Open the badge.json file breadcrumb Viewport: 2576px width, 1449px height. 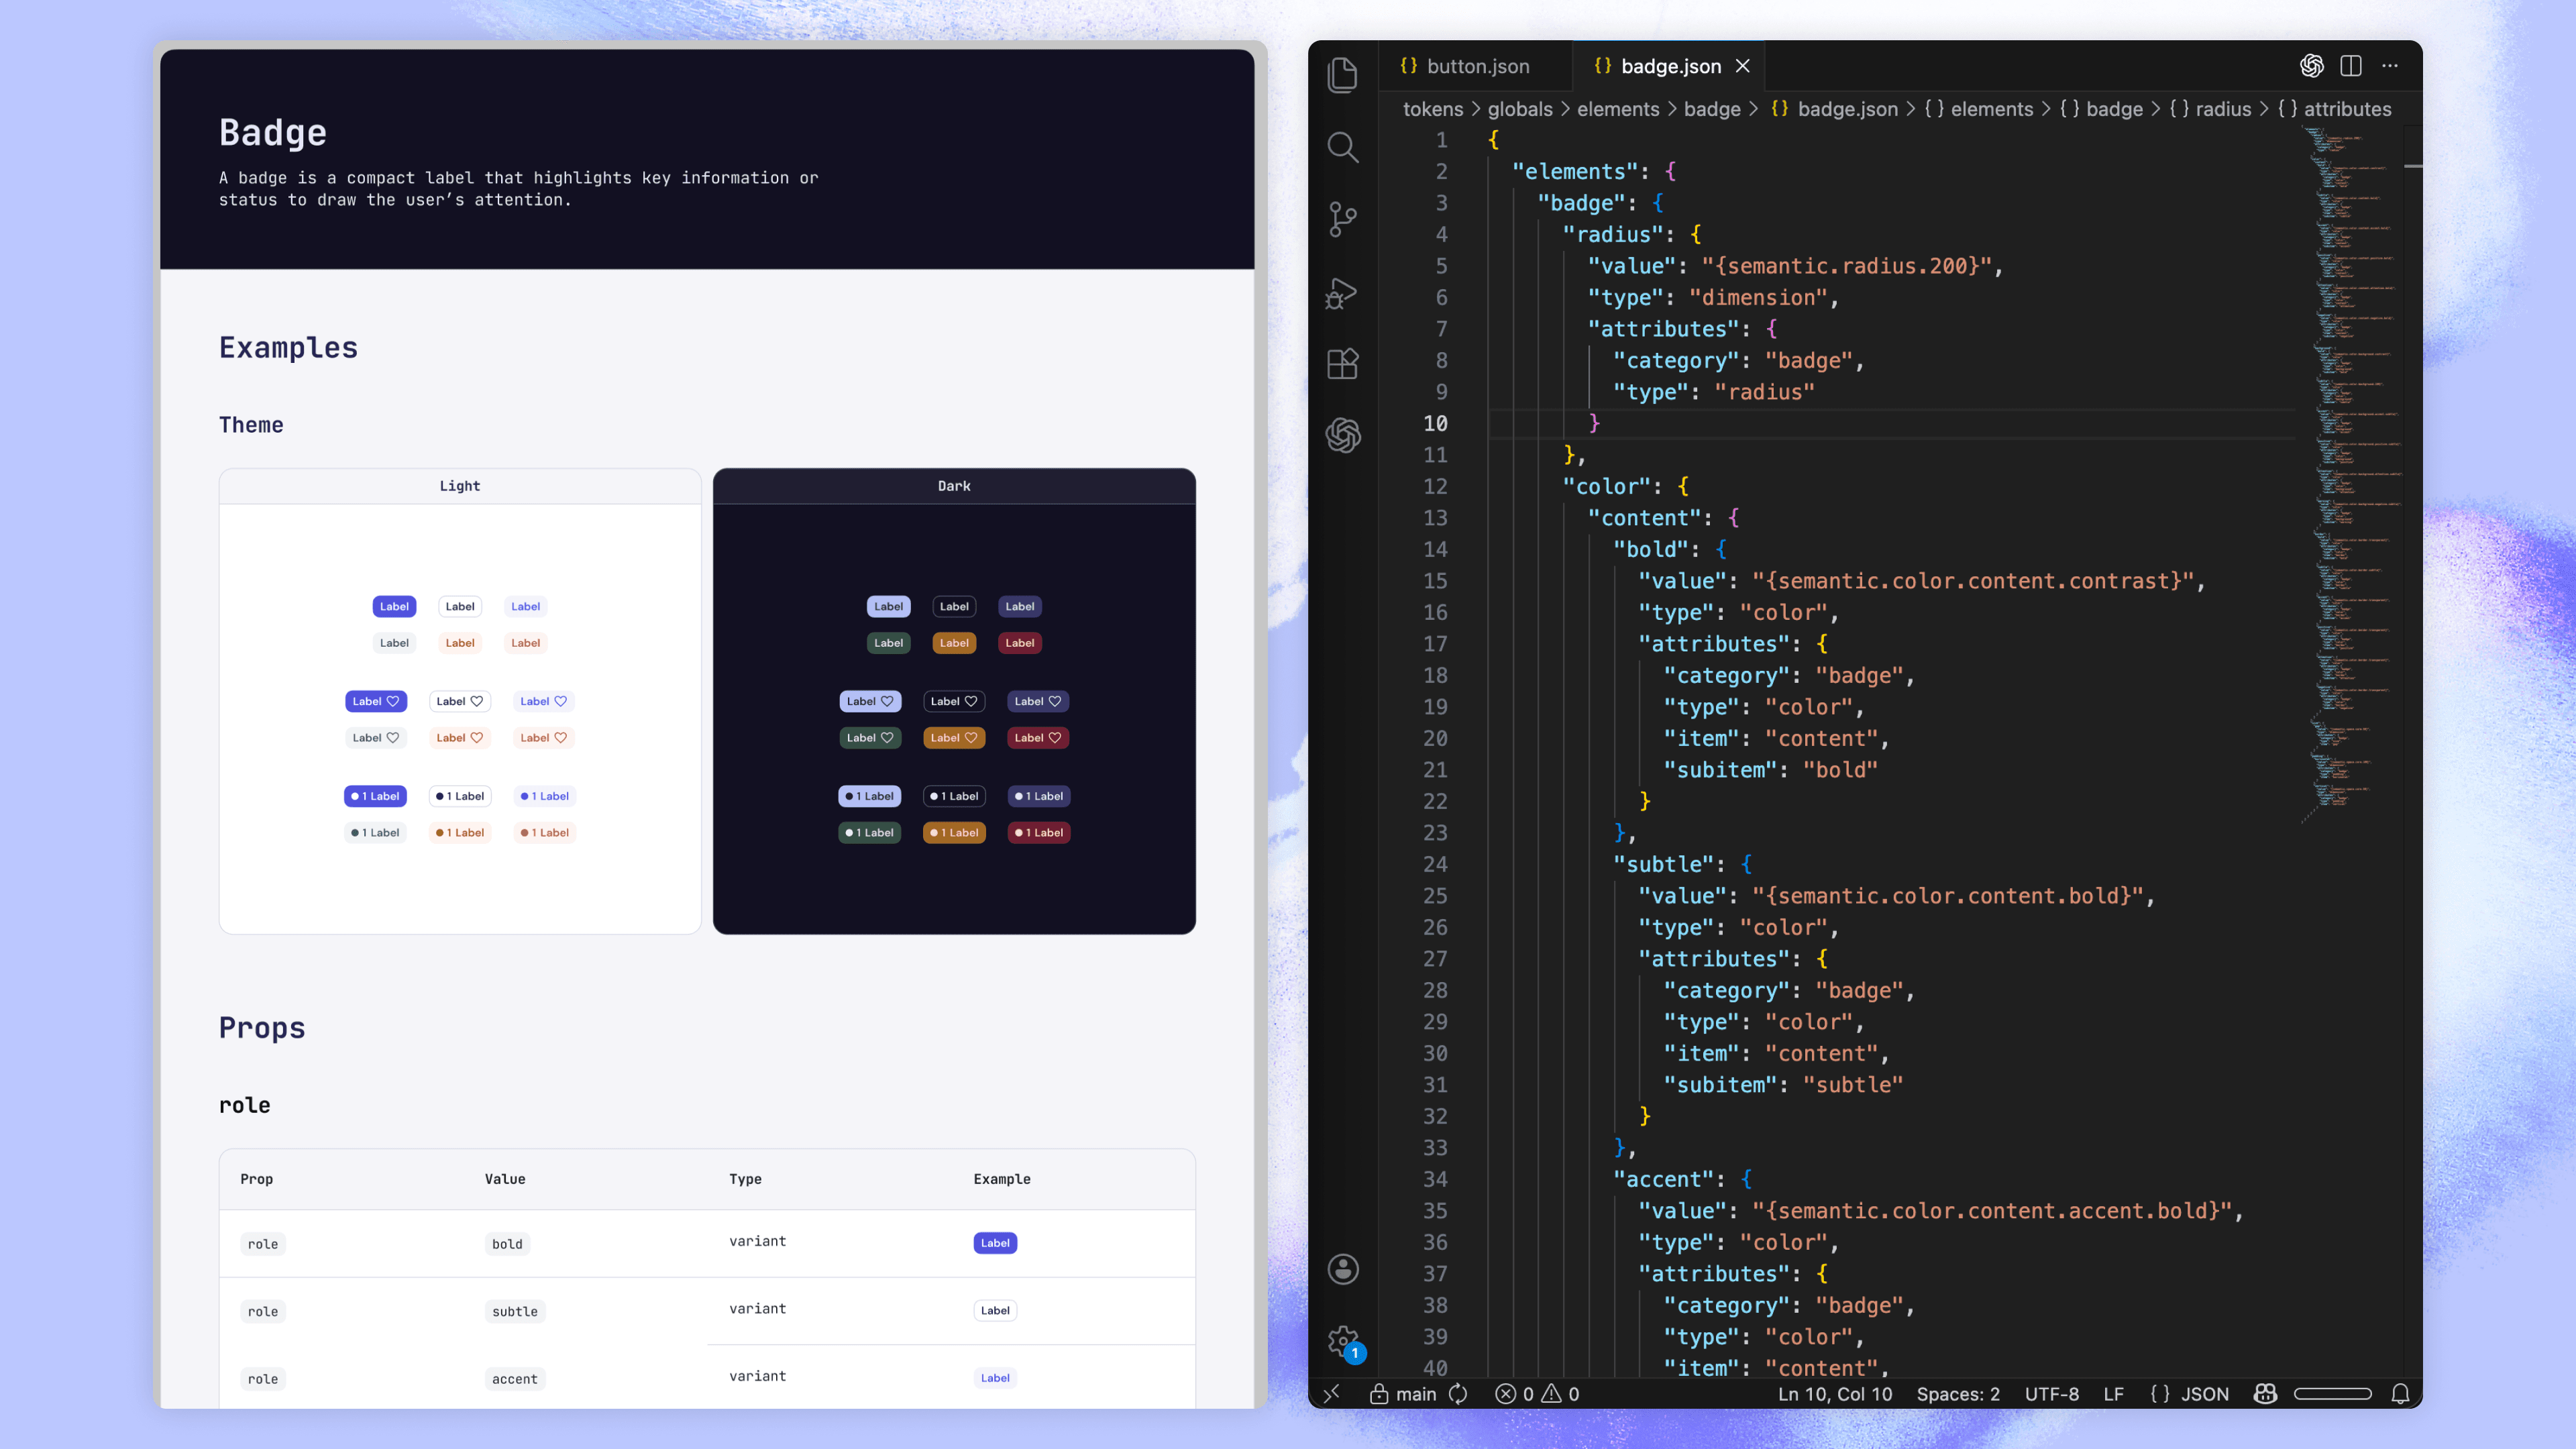[x=1846, y=109]
